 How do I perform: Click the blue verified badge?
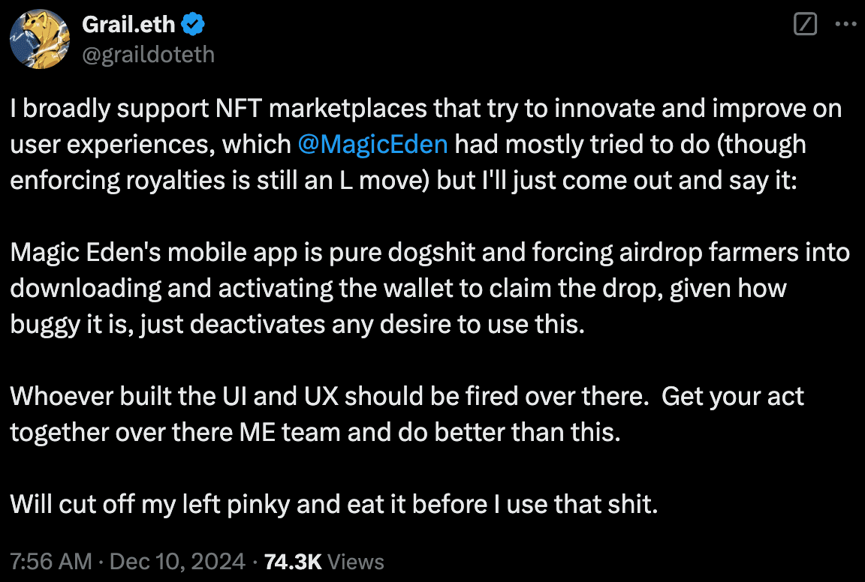193,24
